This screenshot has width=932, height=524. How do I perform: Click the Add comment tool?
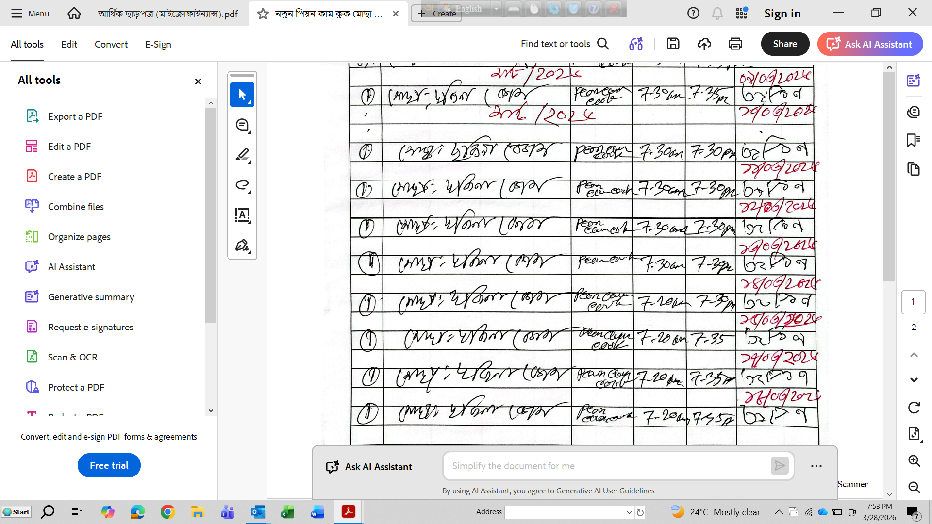coord(242,125)
